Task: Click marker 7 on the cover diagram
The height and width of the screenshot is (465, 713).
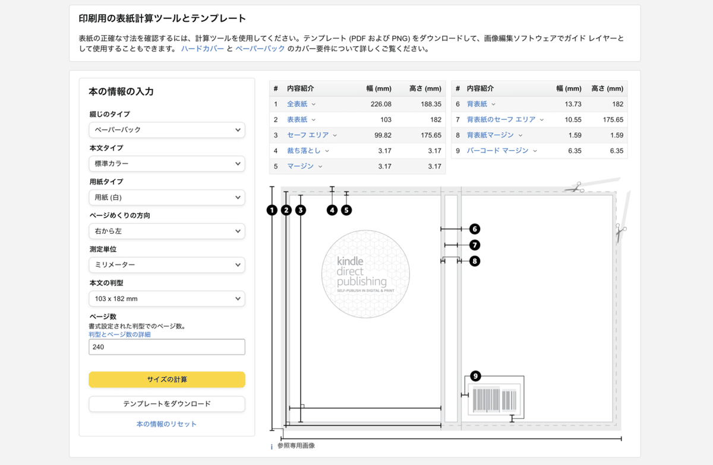Action: [474, 245]
